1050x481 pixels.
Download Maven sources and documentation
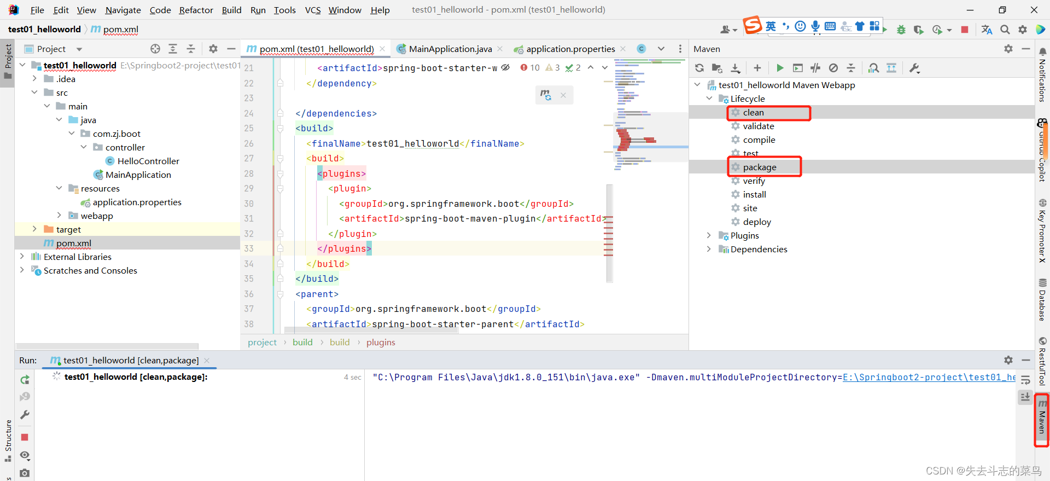point(736,68)
